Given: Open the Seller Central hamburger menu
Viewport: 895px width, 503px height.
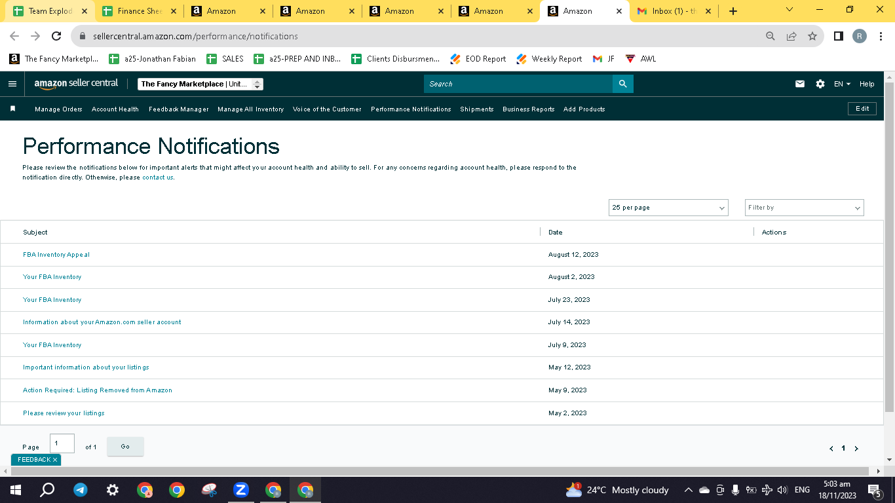Looking at the screenshot, I should coord(12,84).
